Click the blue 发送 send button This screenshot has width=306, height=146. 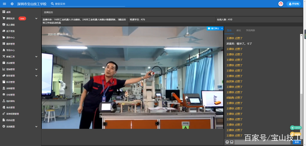coord(297,142)
